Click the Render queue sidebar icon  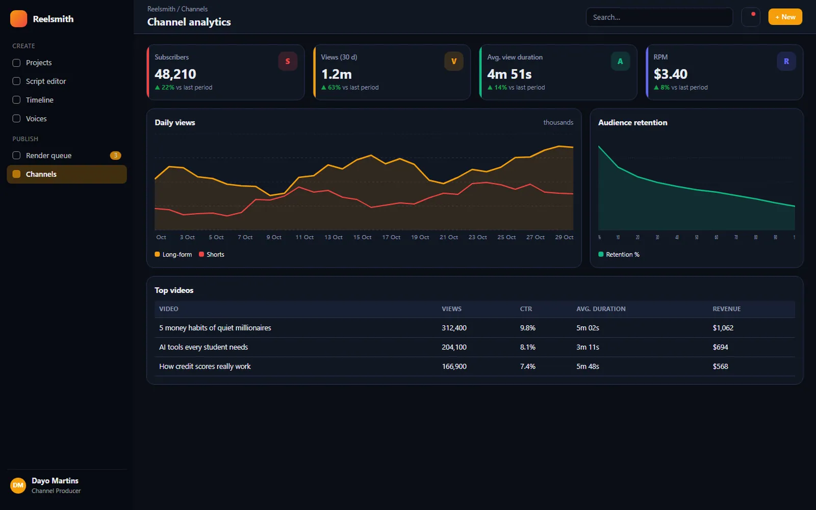(16, 156)
